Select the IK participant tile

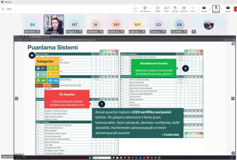[x=96, y=25]
